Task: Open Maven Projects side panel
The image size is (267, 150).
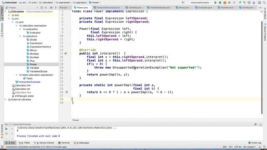Action: click(265, 32)
